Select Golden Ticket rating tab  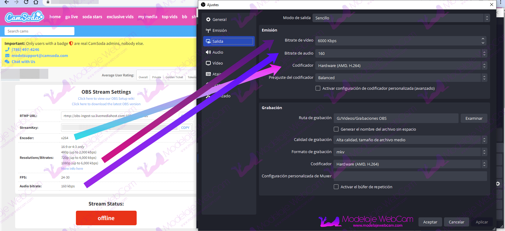[174, 77]
